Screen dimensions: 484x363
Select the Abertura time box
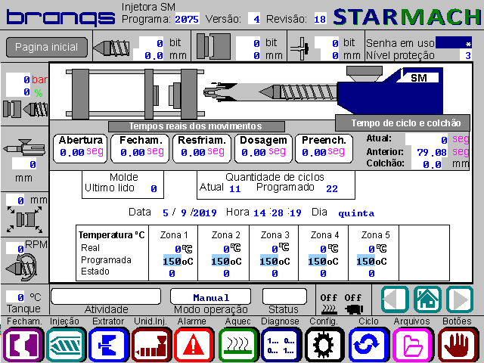pos(80,148)
